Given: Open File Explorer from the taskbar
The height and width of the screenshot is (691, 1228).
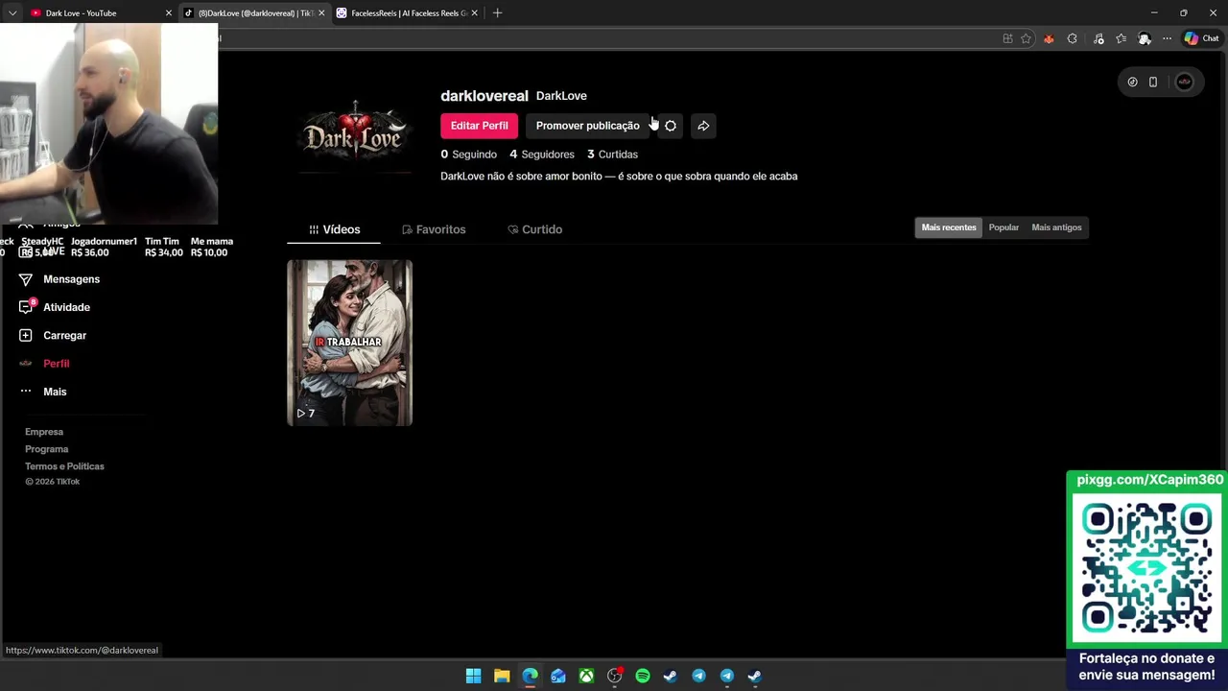Looking at the screenshot, I should (502, 676).
